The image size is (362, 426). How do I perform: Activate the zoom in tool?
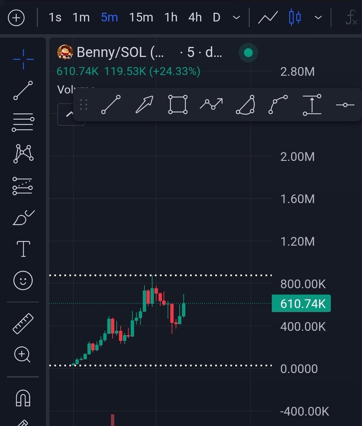[23, 355]
